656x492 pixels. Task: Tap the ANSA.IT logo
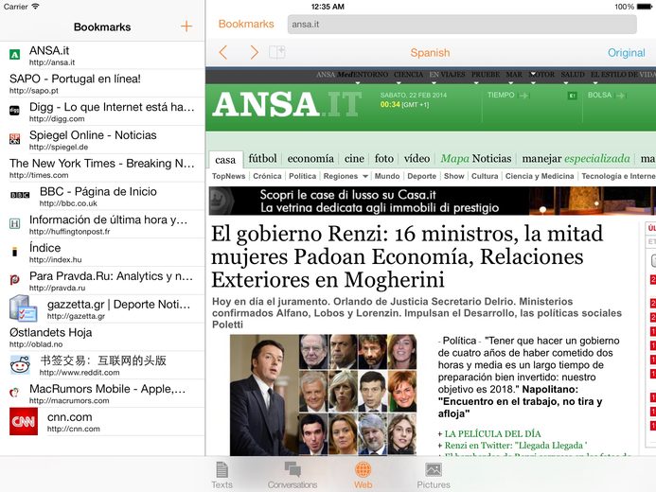287,104
